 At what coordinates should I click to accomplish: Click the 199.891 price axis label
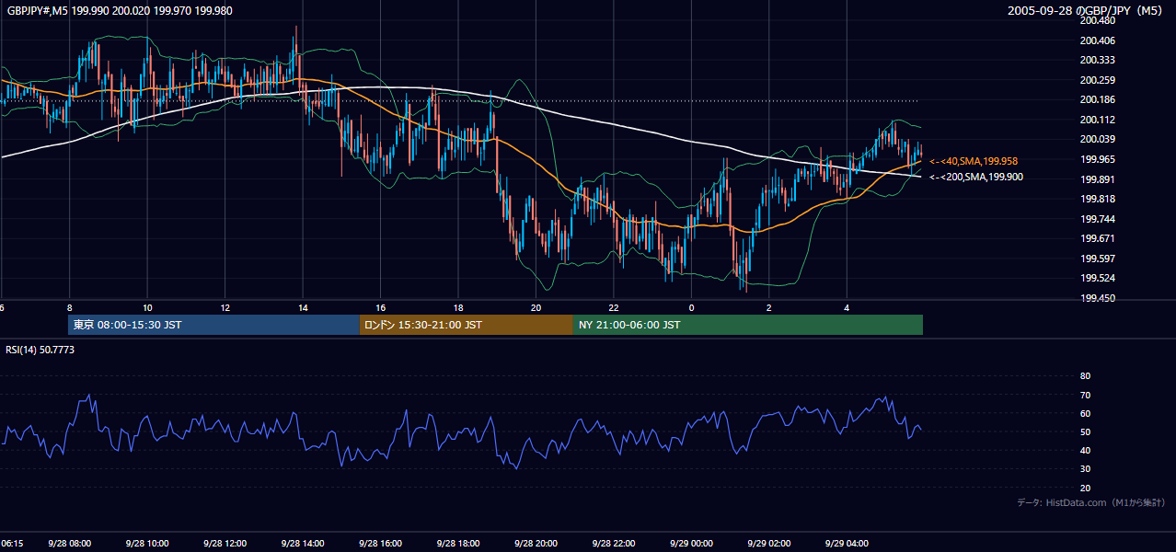click(x=1097, y=179)
